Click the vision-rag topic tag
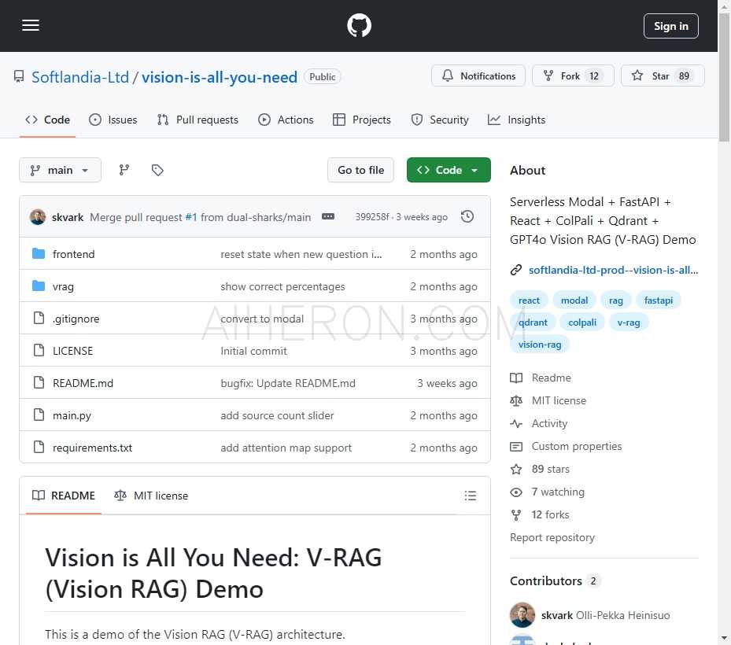The image size is (731, 645). click(x=540, y=345)
